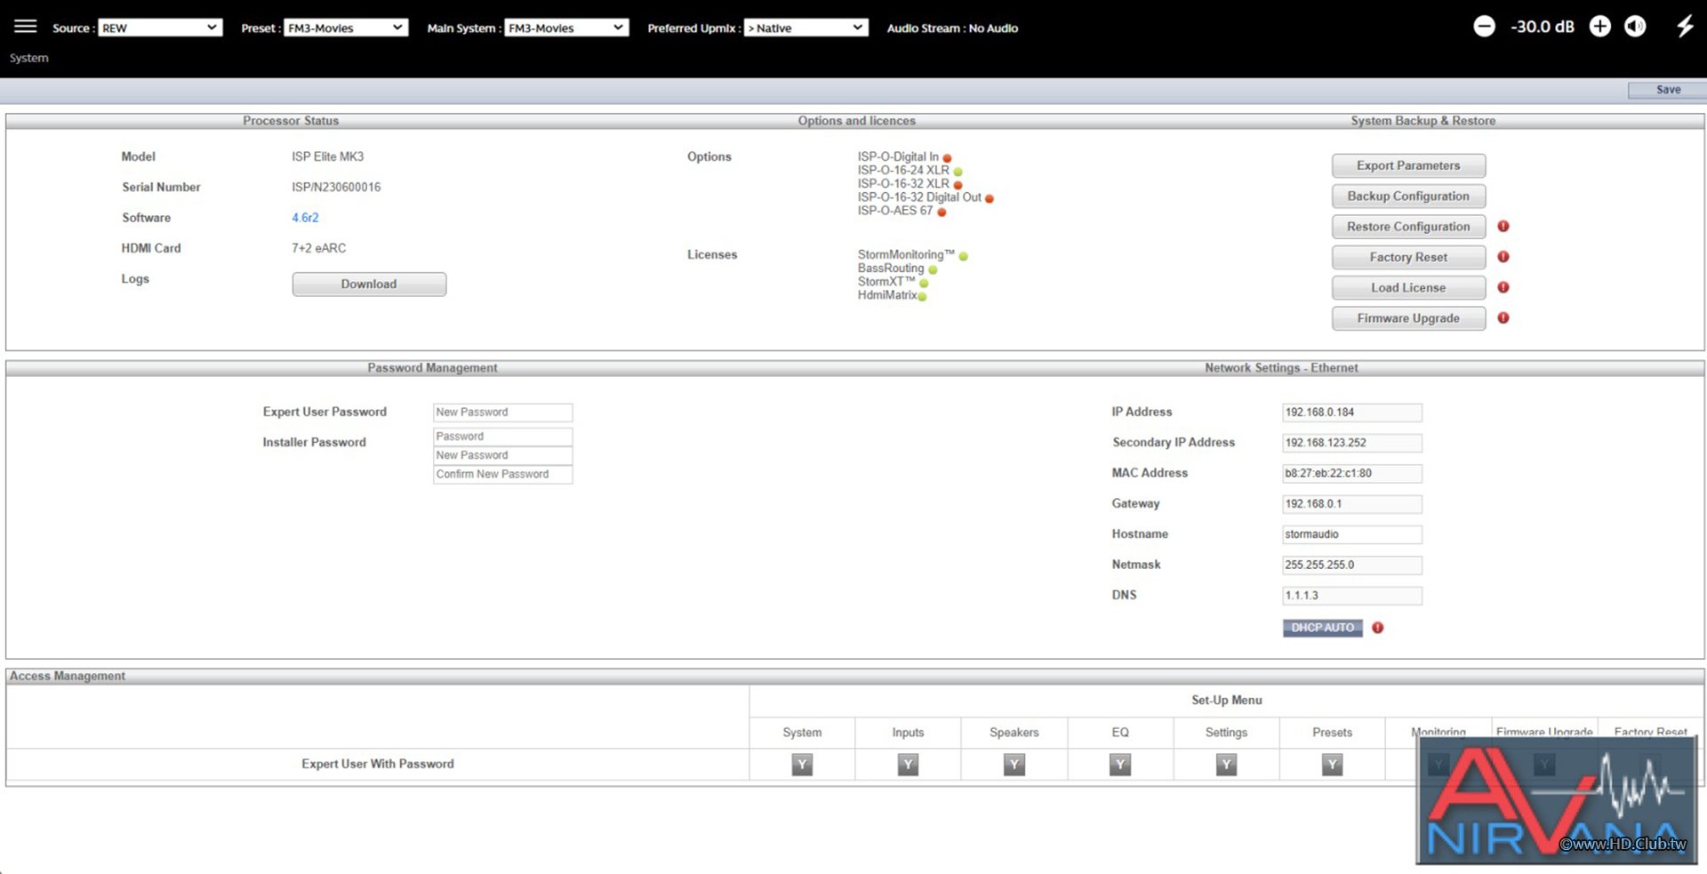Click Load License button

1408,288
